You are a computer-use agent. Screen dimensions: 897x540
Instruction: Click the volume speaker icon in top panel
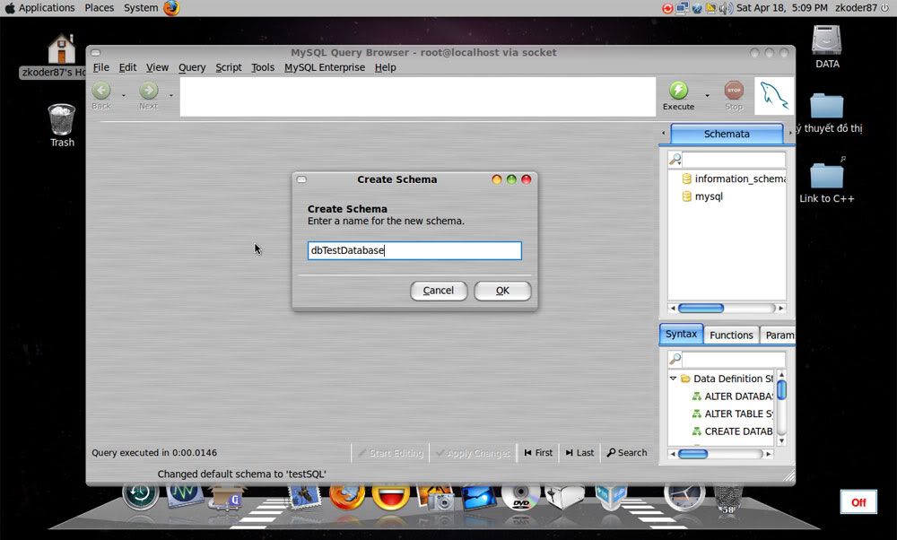tap(726, 8)
